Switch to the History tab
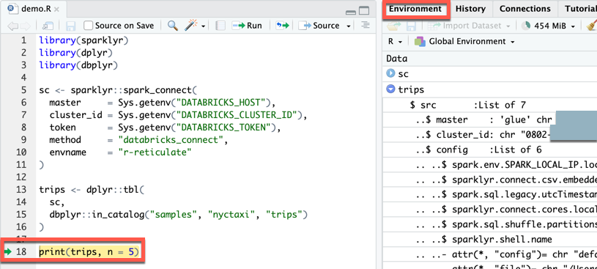 [x=470, y=9]
